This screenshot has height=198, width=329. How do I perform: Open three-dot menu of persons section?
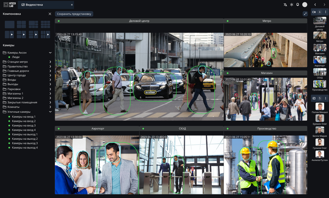[325, 98]
